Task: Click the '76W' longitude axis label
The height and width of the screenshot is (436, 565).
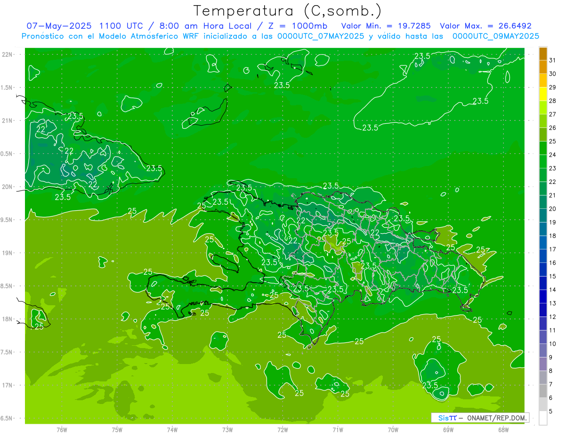Action: (x=62, y=430)
